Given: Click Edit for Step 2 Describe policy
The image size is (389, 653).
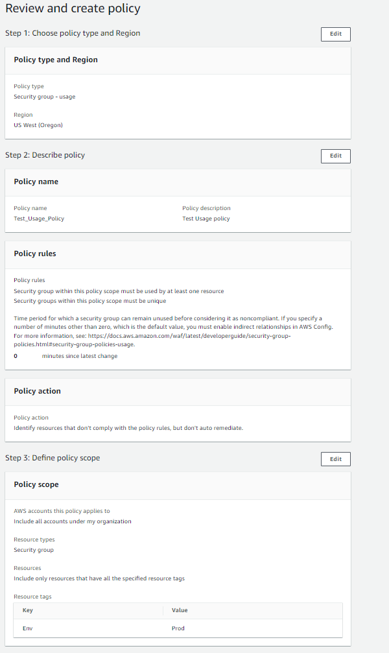Looking at the screenshot, I should [x=335, y=156].
